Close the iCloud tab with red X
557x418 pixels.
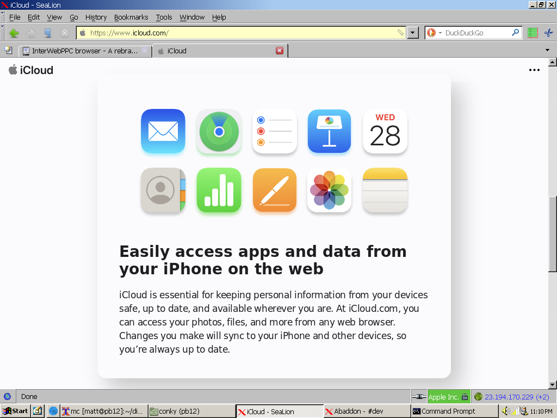click(280, 51)
